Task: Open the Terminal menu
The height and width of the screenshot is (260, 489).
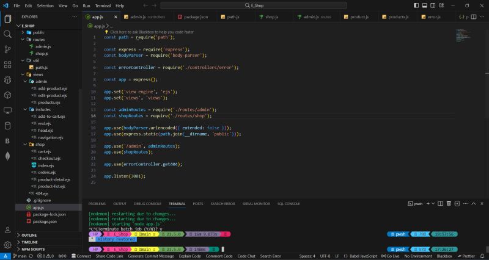Action: point(102,5)
